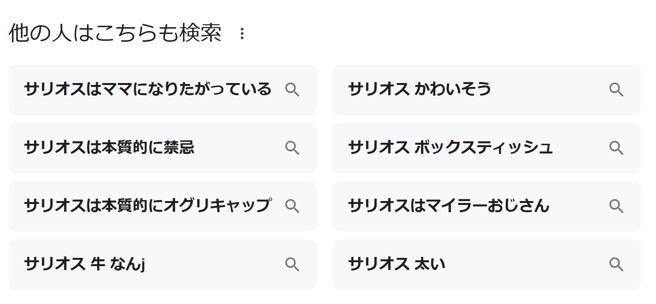
Task: Click search icon beside サリオスはママになりたがっている
Action: click(x=292, y=90)
